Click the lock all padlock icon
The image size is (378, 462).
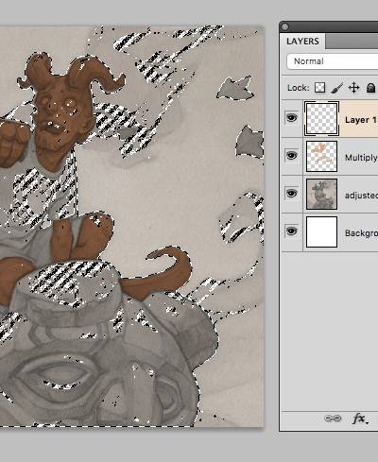pos(371,88)
